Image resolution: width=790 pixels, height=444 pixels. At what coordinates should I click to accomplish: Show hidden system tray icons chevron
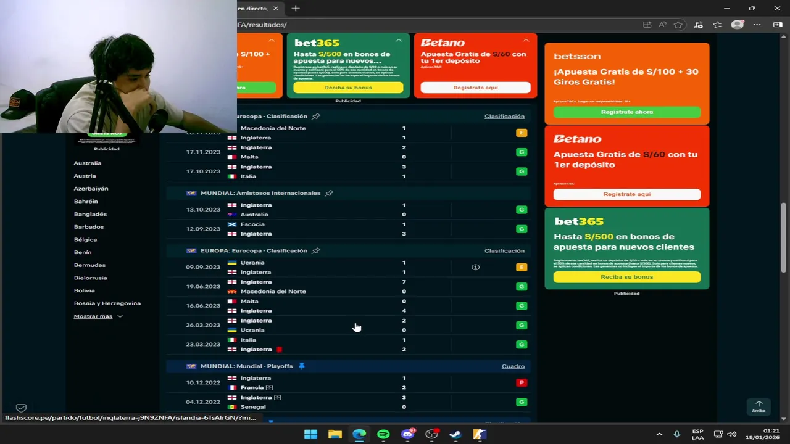pyautogui.click(x=659, y=434)
